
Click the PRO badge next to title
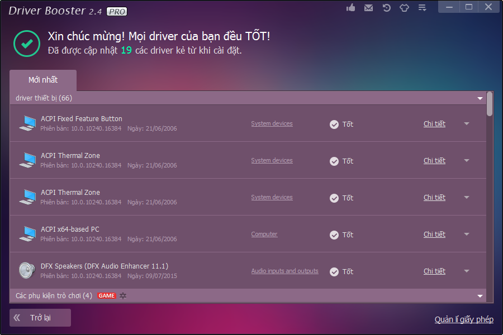point(117,12)
